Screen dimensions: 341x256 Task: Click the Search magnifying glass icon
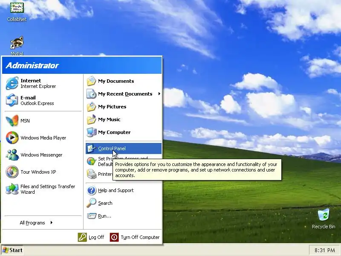(91, 203)
